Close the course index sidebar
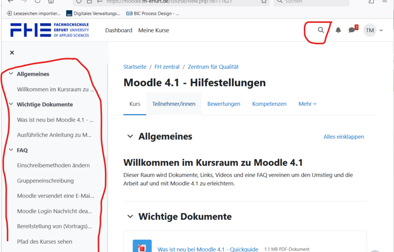This screenshot has width=394, height=252. point(12,52)
